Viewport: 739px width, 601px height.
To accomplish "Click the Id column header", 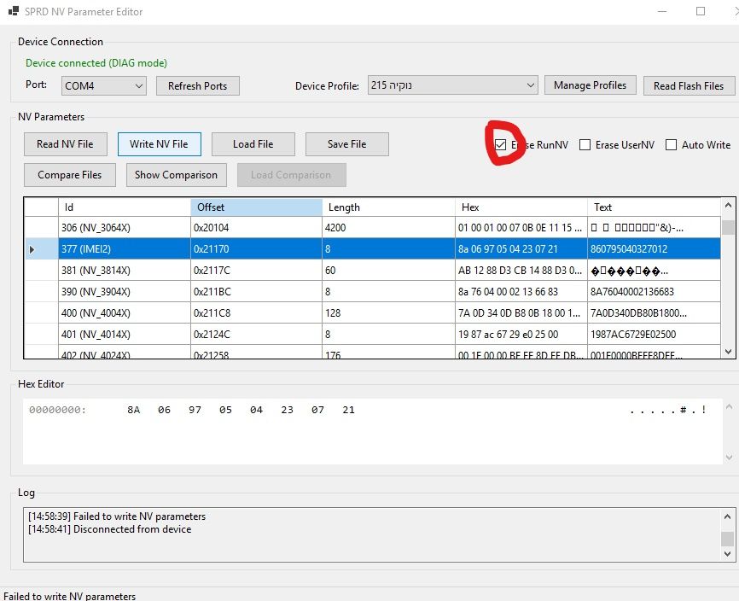I will pyautogui.click(x=125, y=207).
